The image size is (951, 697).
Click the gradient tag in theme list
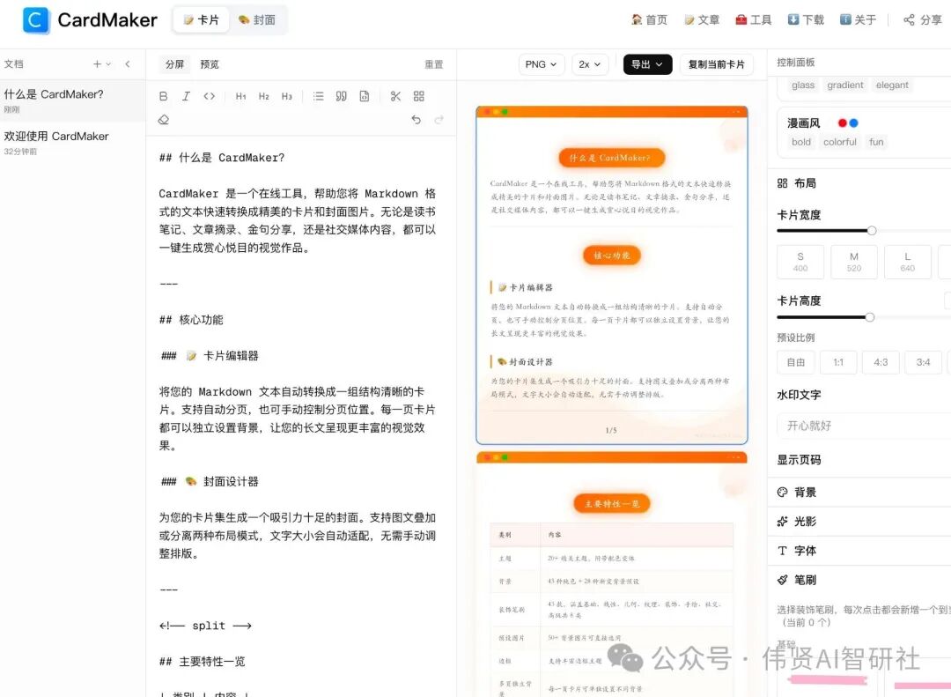(844, 85)
